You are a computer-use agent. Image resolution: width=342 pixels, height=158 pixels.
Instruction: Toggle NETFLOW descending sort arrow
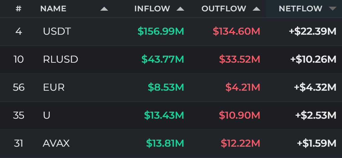coord(333,9)
